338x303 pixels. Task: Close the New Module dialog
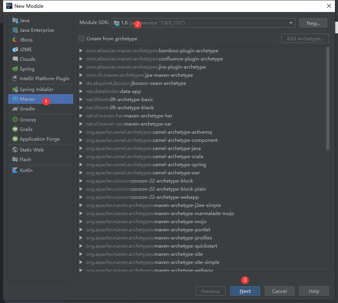329,6
